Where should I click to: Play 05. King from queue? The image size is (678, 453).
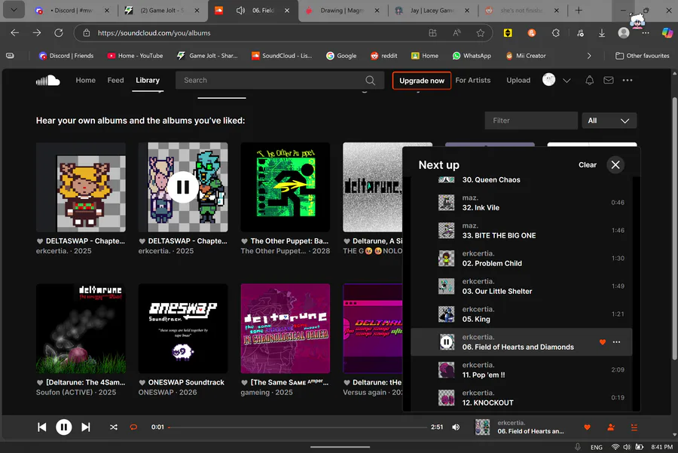(x=521, y=314)
